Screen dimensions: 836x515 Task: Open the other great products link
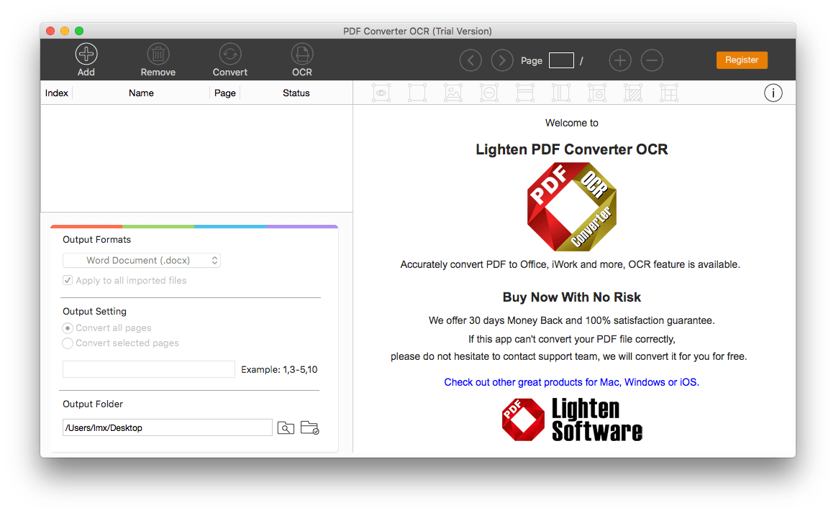click(571, 382)
